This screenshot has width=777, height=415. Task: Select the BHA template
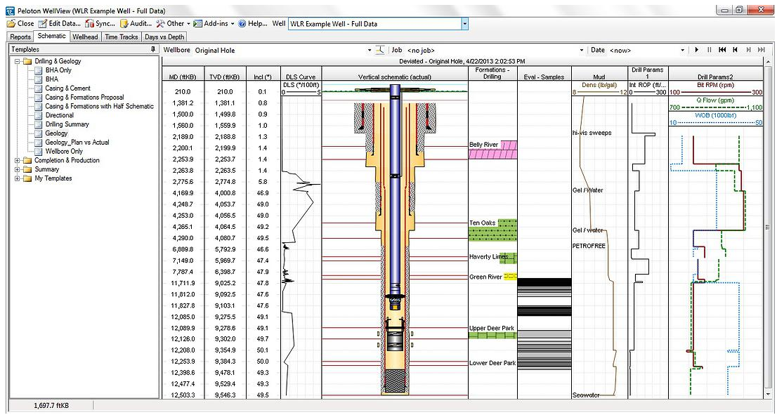click(x=51, y=79)
